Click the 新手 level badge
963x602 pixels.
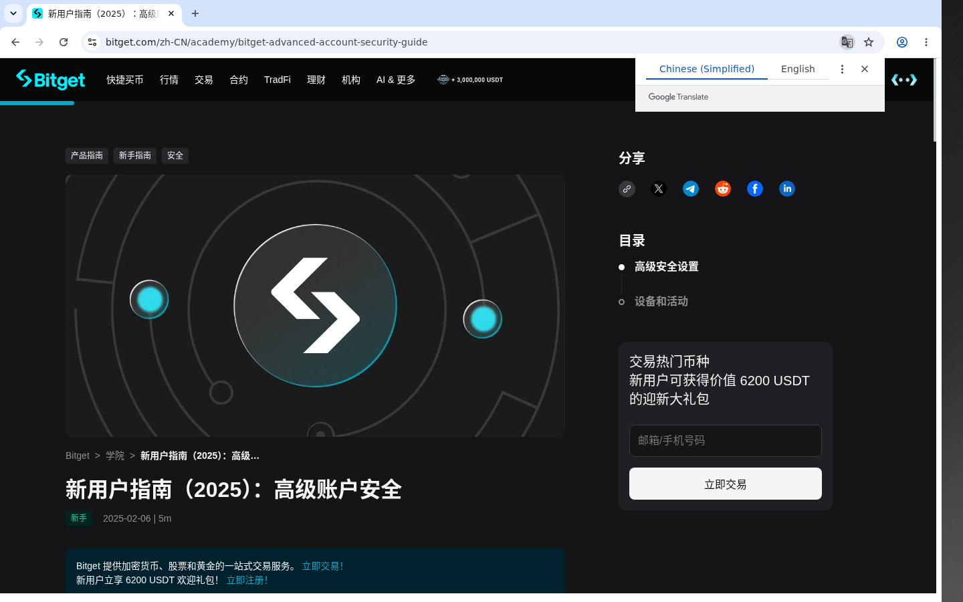click(x=79, y=518)
